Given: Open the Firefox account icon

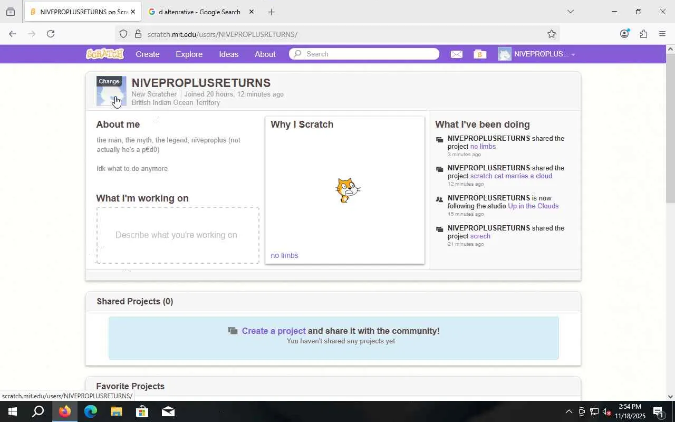Looking at the screenshot, I should (x=624, y=34).
